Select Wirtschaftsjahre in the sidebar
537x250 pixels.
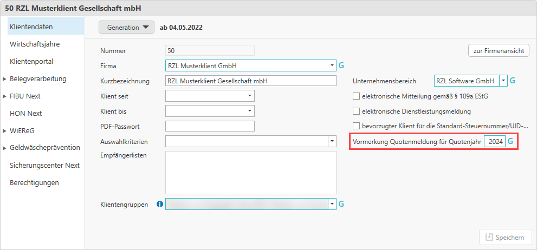pos(35,44)
